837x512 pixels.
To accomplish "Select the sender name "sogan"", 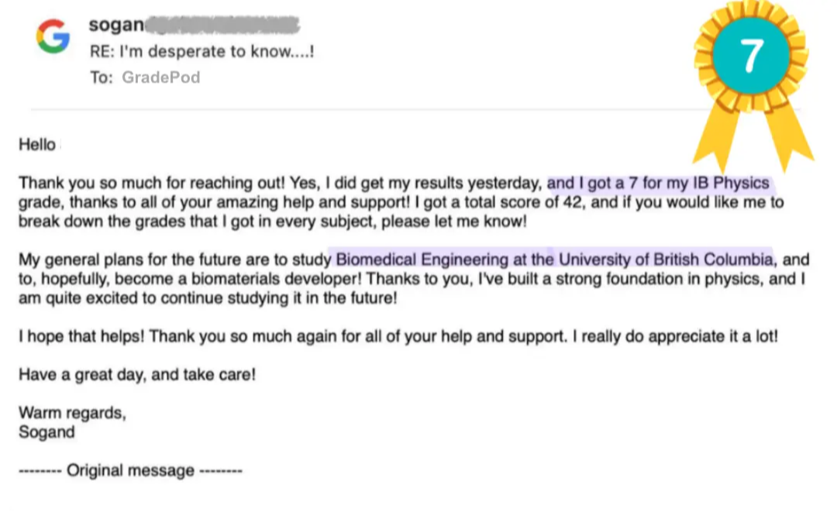I will [116, 25].
